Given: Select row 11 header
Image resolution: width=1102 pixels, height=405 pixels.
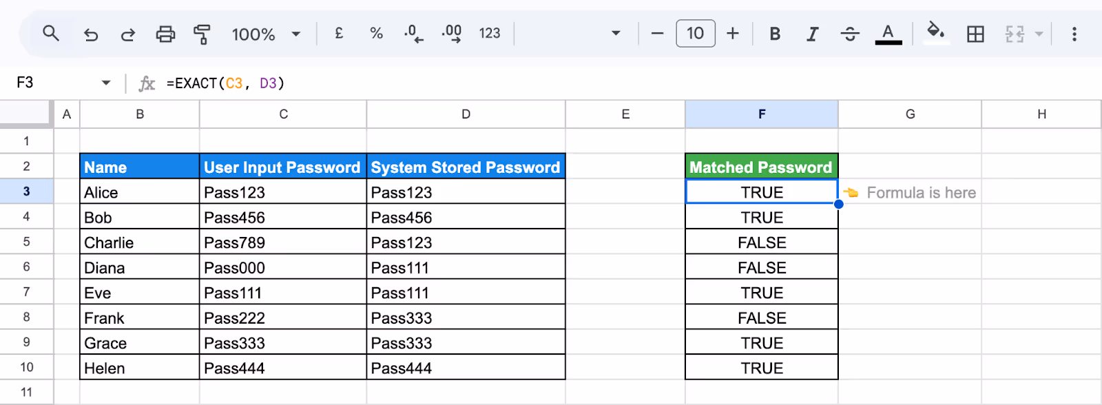Looking at the screenshot, I should tap(26, 393).
